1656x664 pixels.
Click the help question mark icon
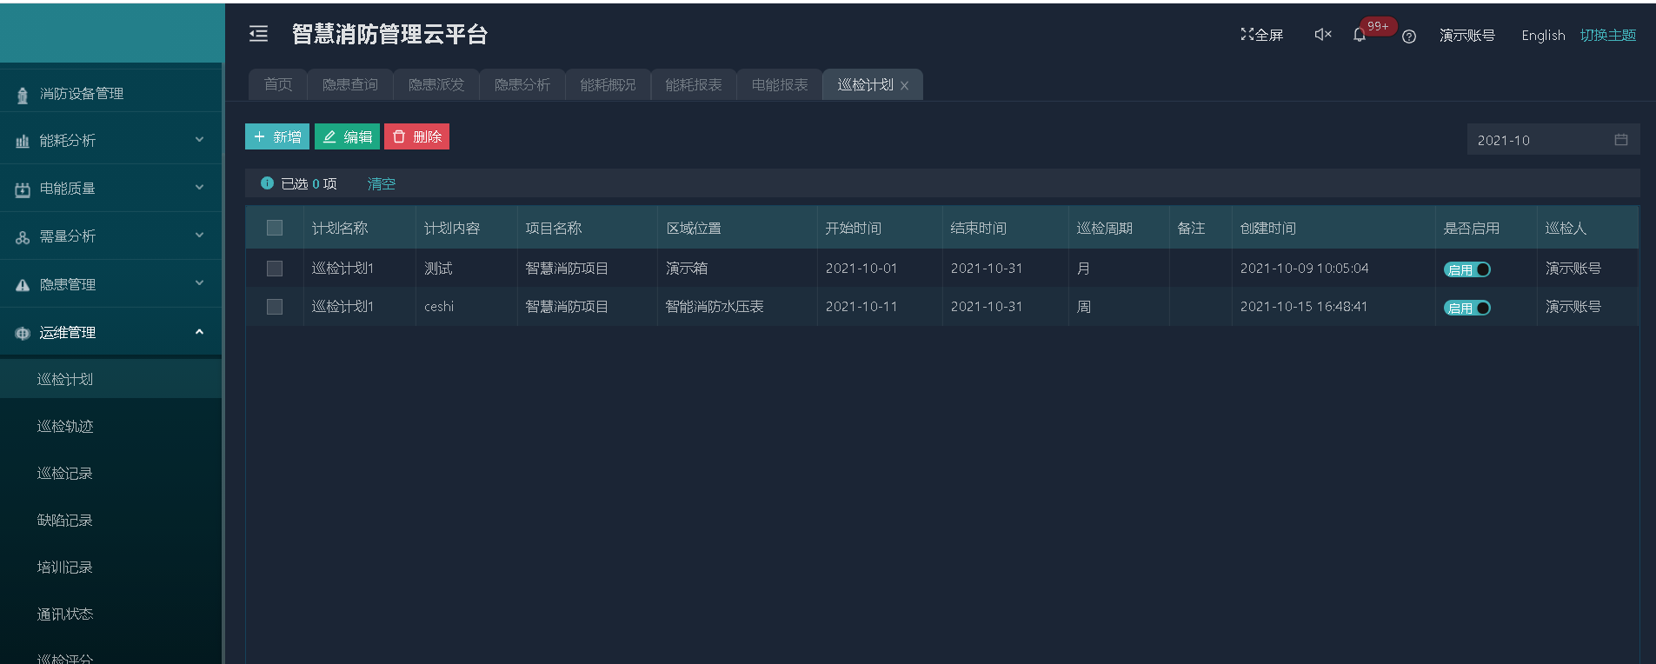click(1409, 37)
